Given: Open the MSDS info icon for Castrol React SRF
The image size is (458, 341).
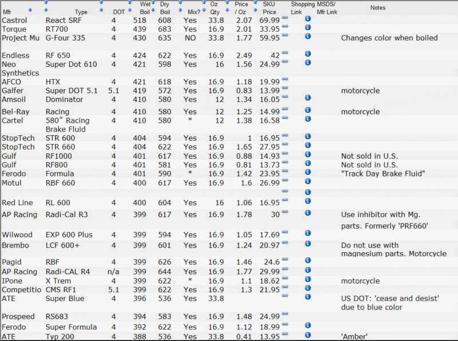Looking at the screenshot, I should click(307, 19).
